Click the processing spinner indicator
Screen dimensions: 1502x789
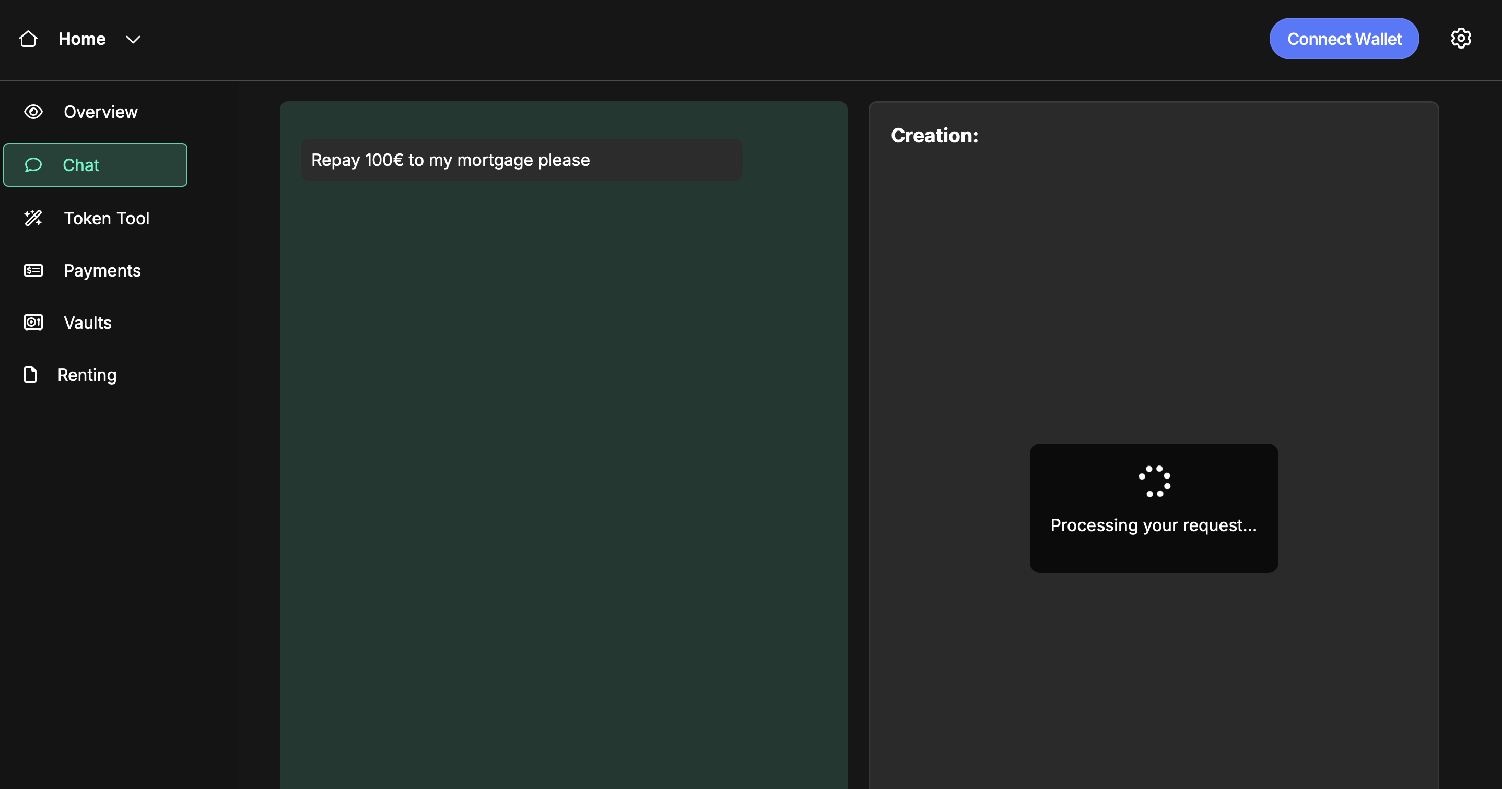click(1154, 481)
